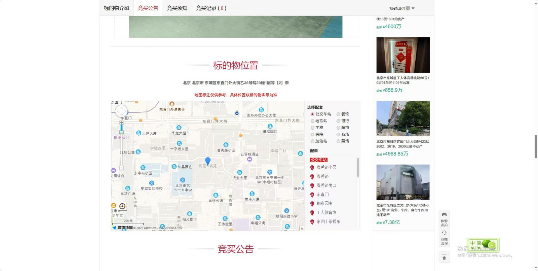This screenshot has height=271, width=538.
Task: Click the map pan direction control
Action: coord(121,111)
